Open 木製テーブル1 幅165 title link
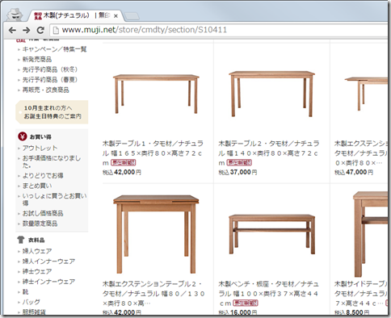 (153, 153)
